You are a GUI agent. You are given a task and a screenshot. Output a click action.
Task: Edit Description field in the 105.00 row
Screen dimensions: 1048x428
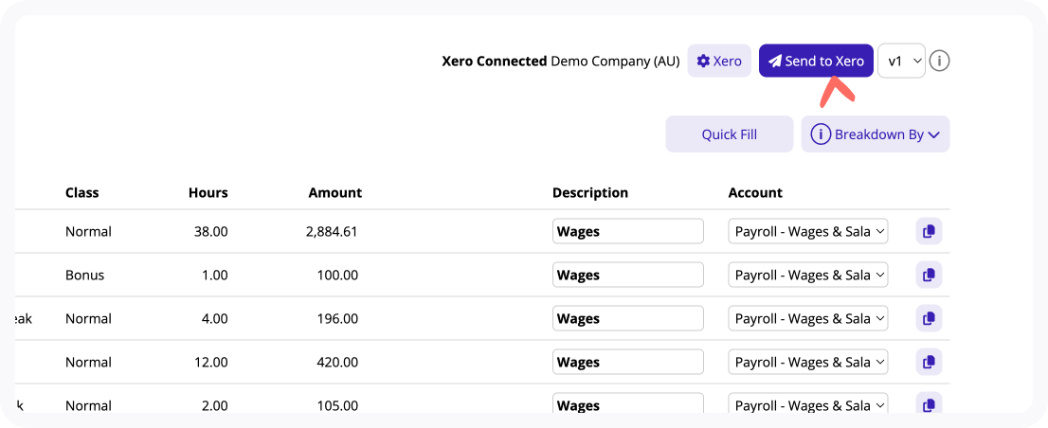(x=627, y=404)
